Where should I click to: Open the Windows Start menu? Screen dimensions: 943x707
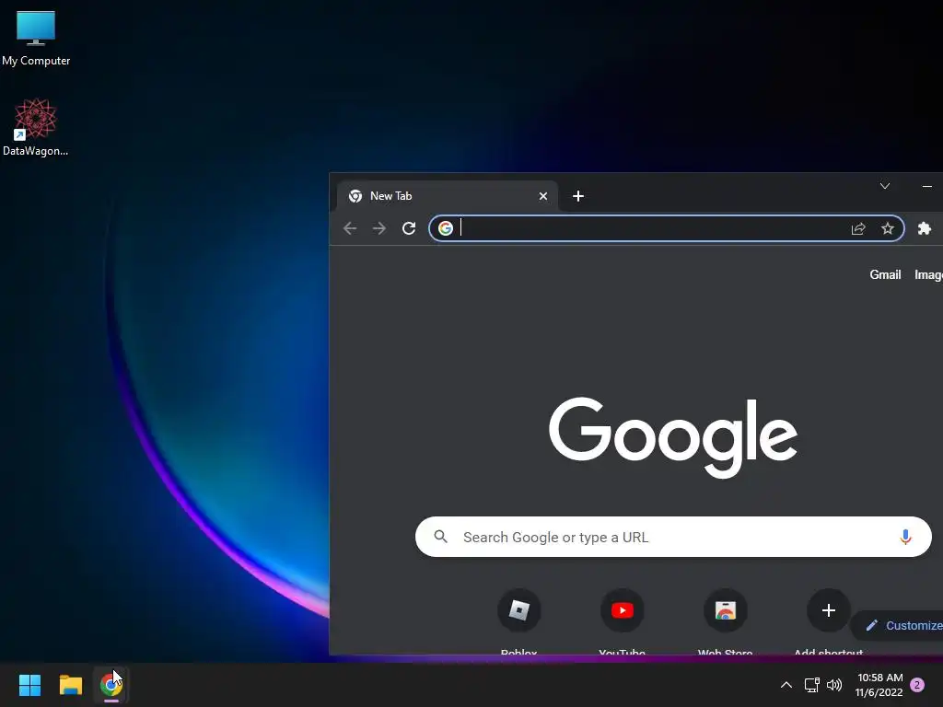point(29,685)
